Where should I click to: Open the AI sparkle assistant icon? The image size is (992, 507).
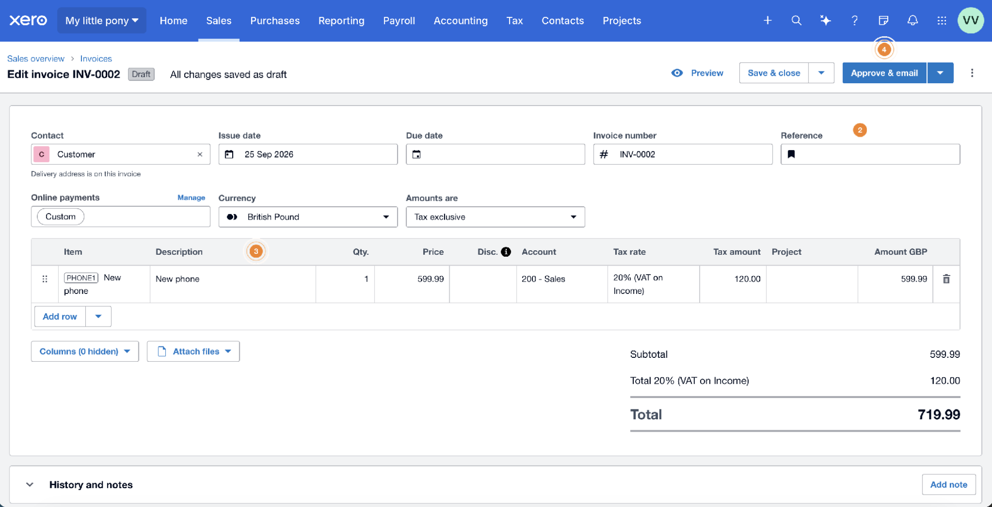coord(825,20)
